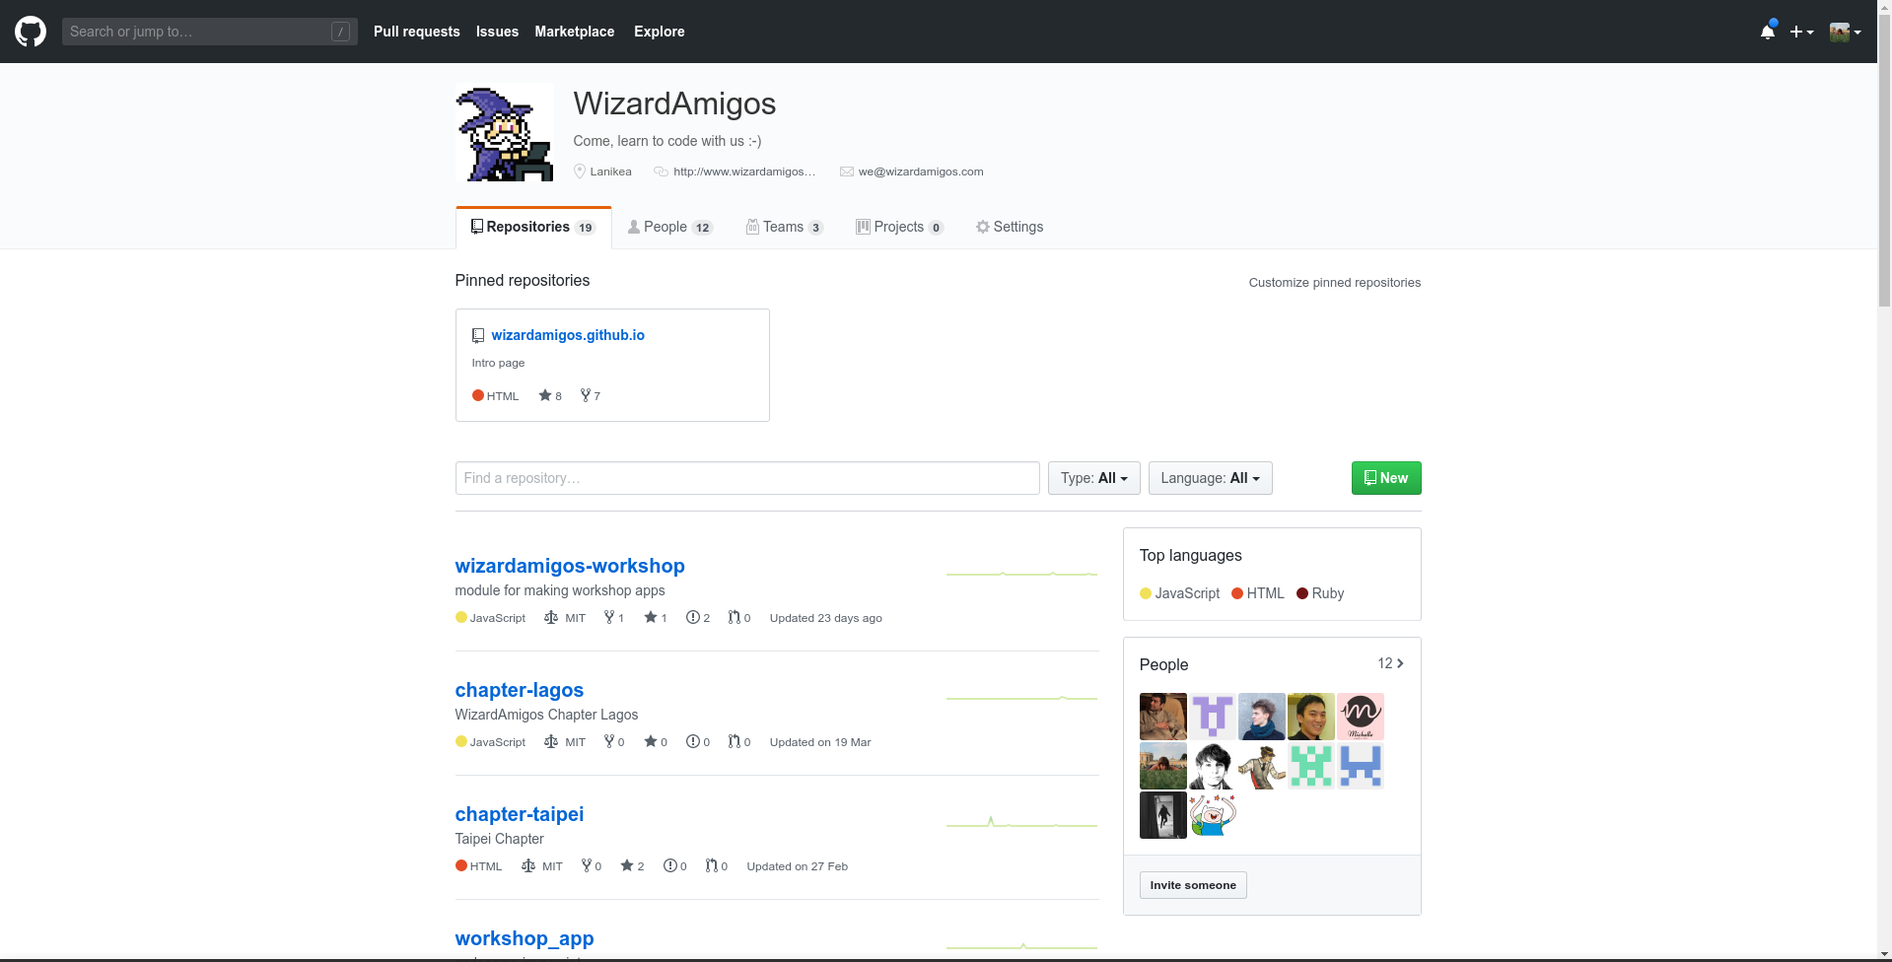
Task: Open the chapter-lagos repository
Action: (520, 690)
